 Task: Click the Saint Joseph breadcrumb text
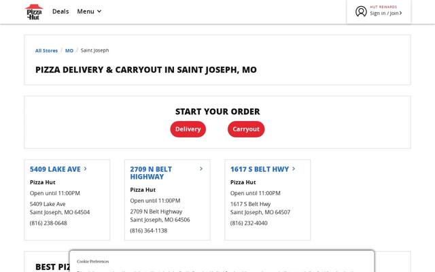click(94, 50)
